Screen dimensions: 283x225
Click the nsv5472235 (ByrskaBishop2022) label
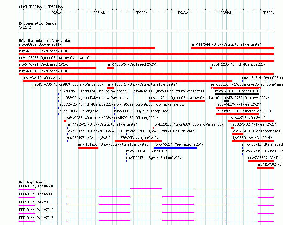coord(237,64)
